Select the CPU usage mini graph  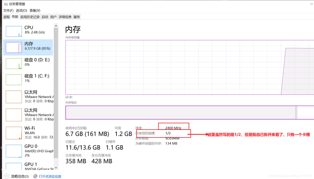pyautogui.click(x=14, y=32)
